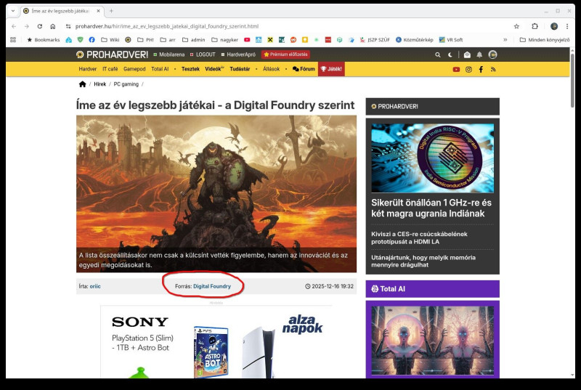Open the JSZP SZÚF bookmark
This screenshot has width=581, height=390.
pyautogui.click(x=375, y=40)
